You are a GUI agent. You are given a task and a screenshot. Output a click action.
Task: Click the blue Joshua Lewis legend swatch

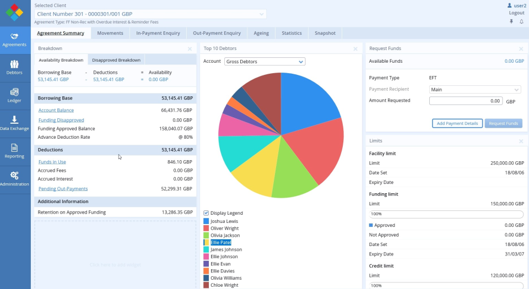206,221
